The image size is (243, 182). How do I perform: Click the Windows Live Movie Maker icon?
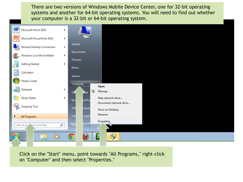pyautogui.click(x=16, y=56)
